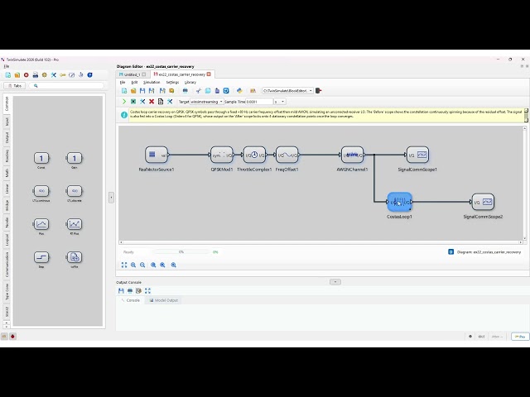Click the red X icon in simulation toolbar

click(x=152, y=102)
